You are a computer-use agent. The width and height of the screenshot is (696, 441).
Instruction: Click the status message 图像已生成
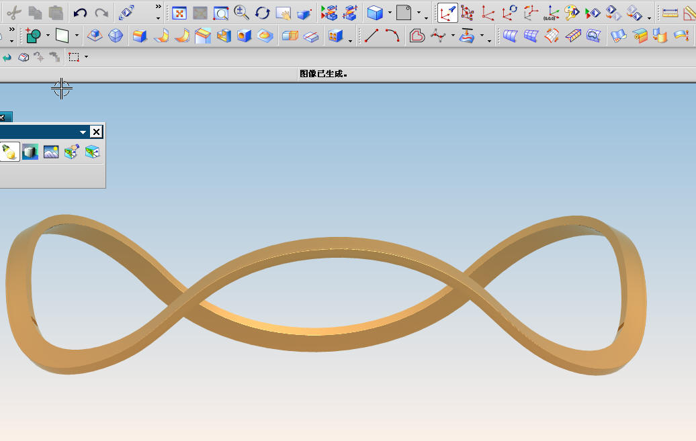pyautogui.click(x=322, y=74)
